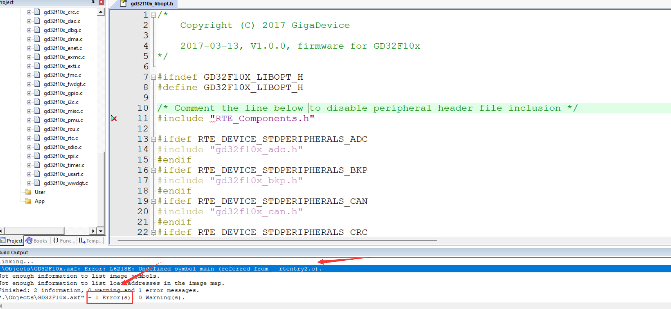Collapse the #ifdef CRC fold at line 22
671x309 pixels.
coord(153,232)
